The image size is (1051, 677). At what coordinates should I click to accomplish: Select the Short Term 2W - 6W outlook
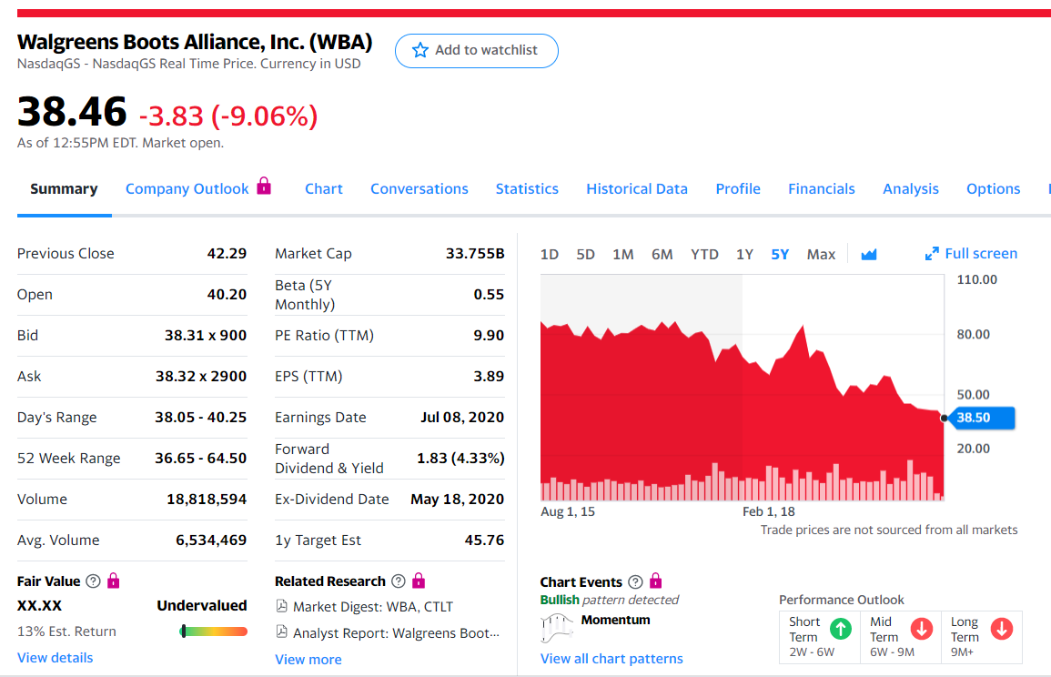[x=820, y=637]
